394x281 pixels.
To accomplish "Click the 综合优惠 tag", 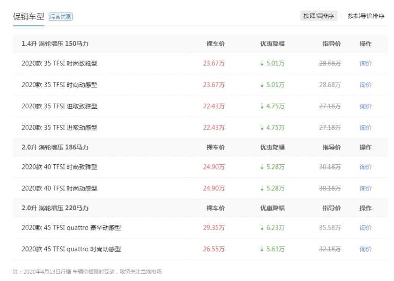I will (61, 17).
